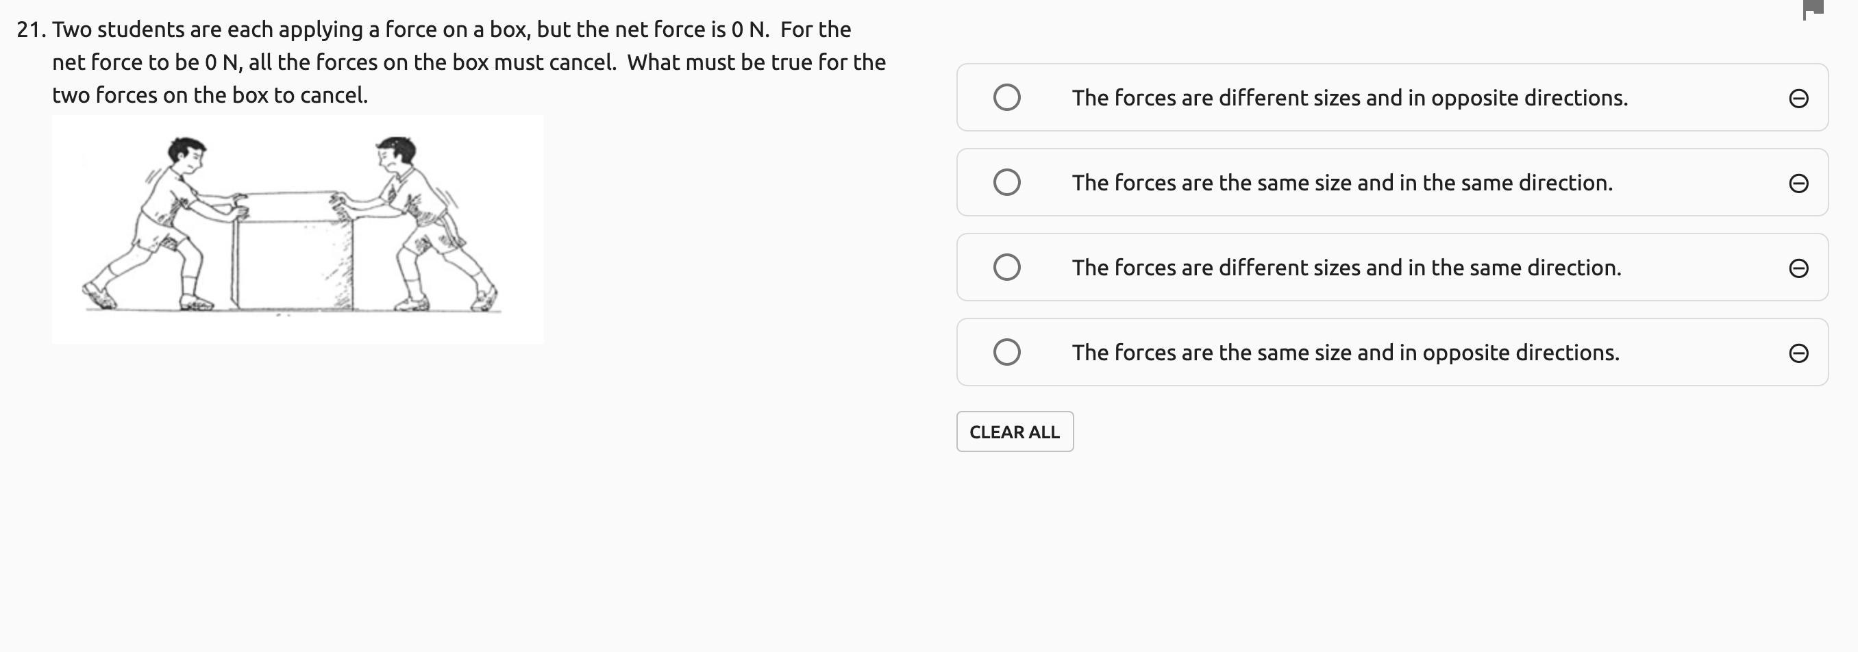Click answer text 'same size and in opposite directions'
The width and height of the screenshot is (1858, 652).
click(1345, 353)
